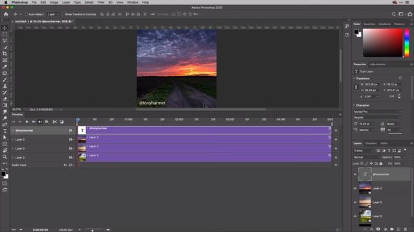Switch to the Adjustments tab
The image size is (414, 232).
[x=378, y=64]
